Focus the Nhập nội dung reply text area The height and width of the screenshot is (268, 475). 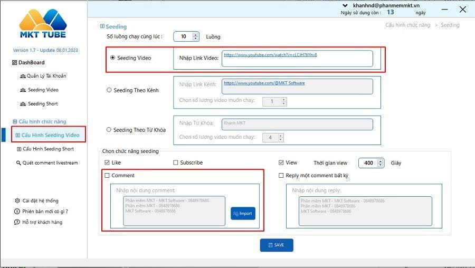[x=365, y=211]
